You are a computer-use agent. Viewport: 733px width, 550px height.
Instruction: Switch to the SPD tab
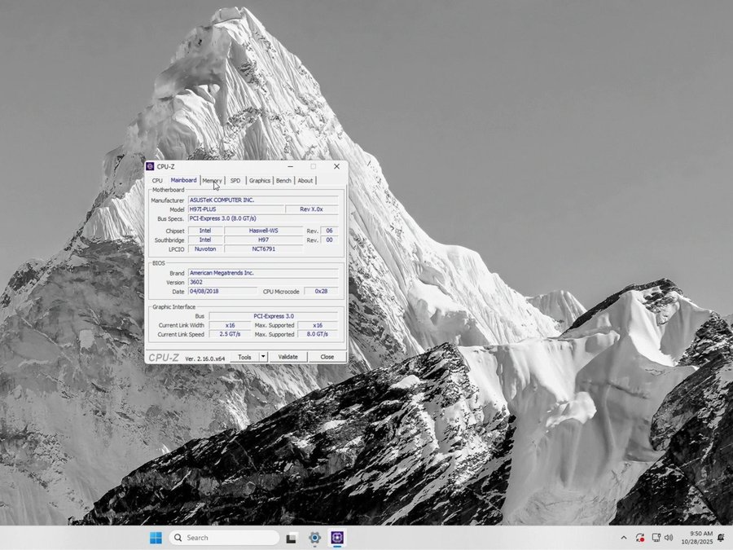point(235,180)
